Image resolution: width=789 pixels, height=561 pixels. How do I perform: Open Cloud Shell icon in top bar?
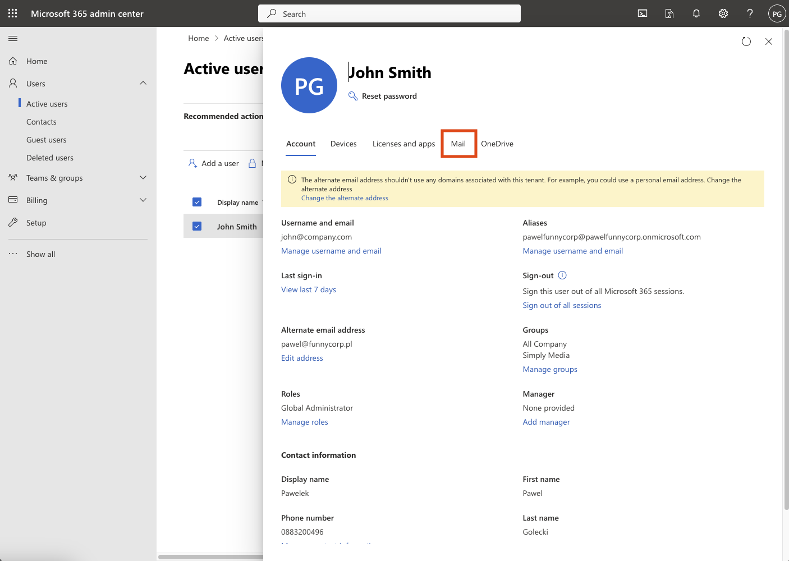click(x=643, y=13)
